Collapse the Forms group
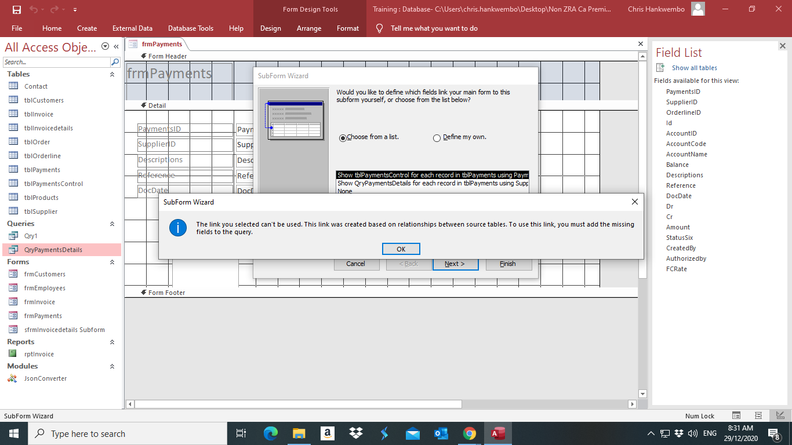The image size is (792, 445). 112,262
